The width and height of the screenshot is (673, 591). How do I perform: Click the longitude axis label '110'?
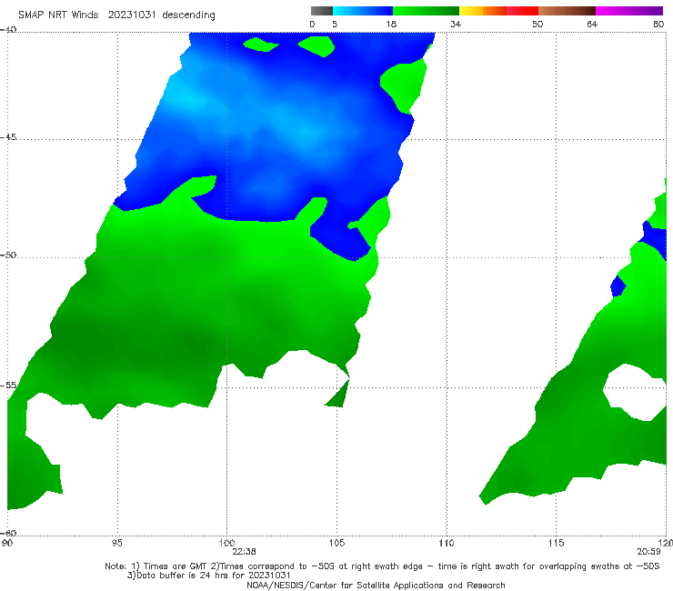click(x=447, y=544)
